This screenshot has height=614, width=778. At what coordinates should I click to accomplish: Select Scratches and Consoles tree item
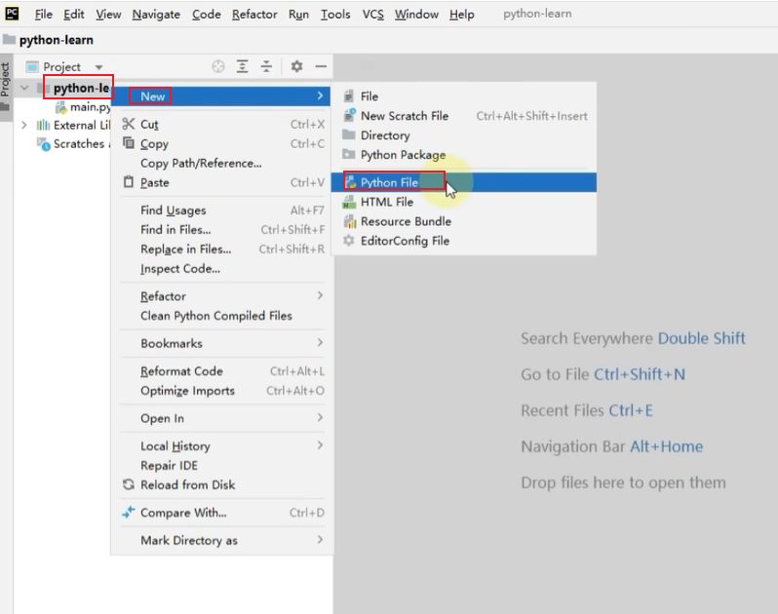(78, 143)
